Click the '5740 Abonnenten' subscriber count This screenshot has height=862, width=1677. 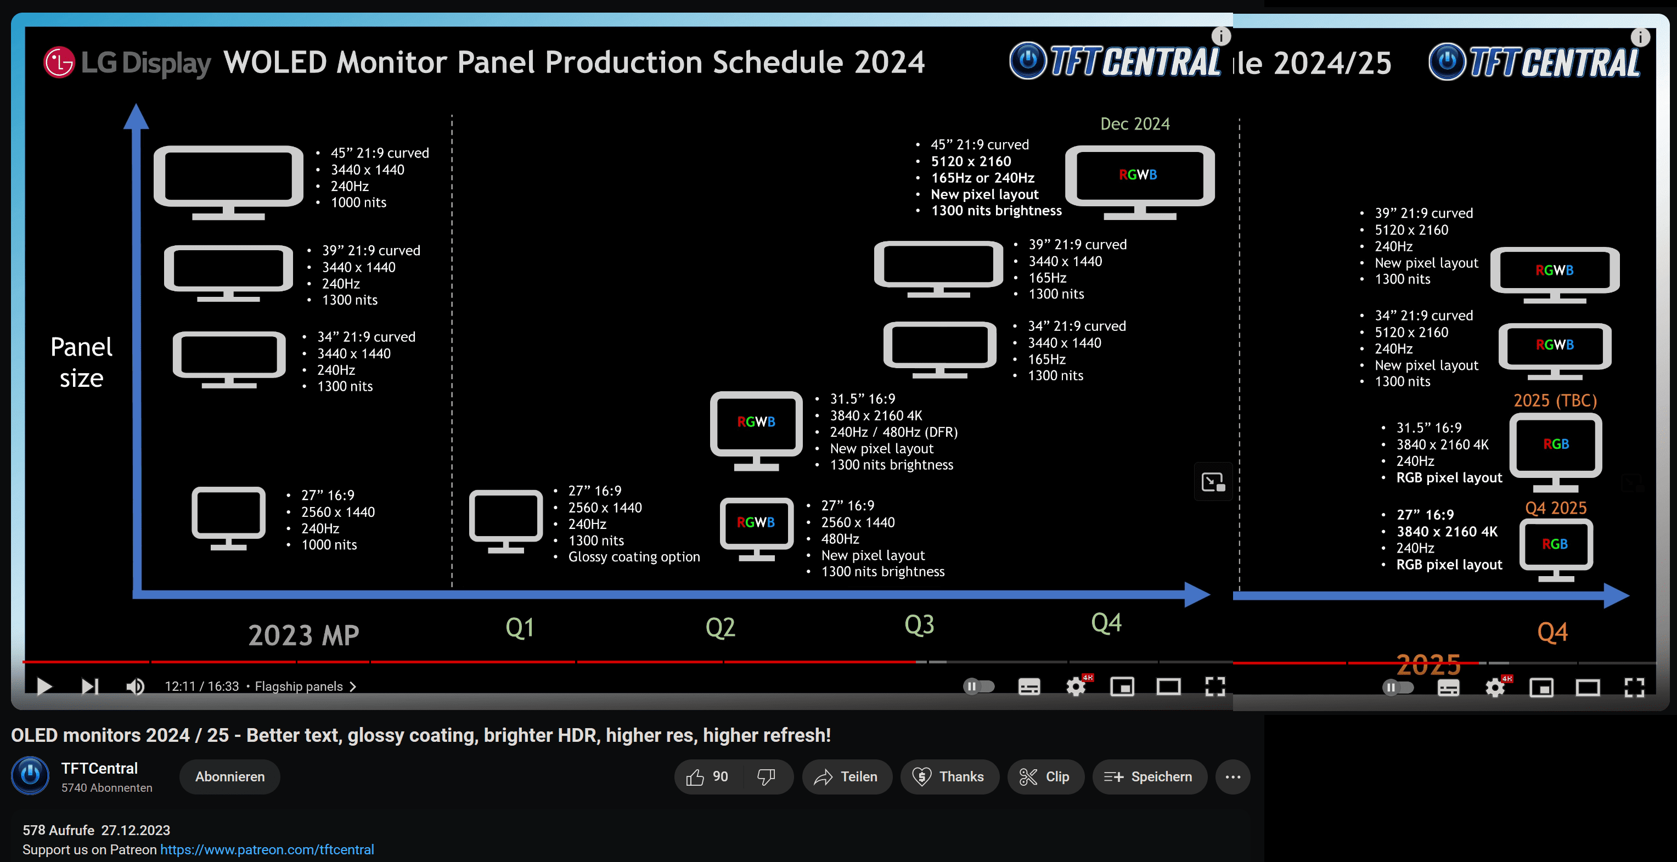coord(107,788)
